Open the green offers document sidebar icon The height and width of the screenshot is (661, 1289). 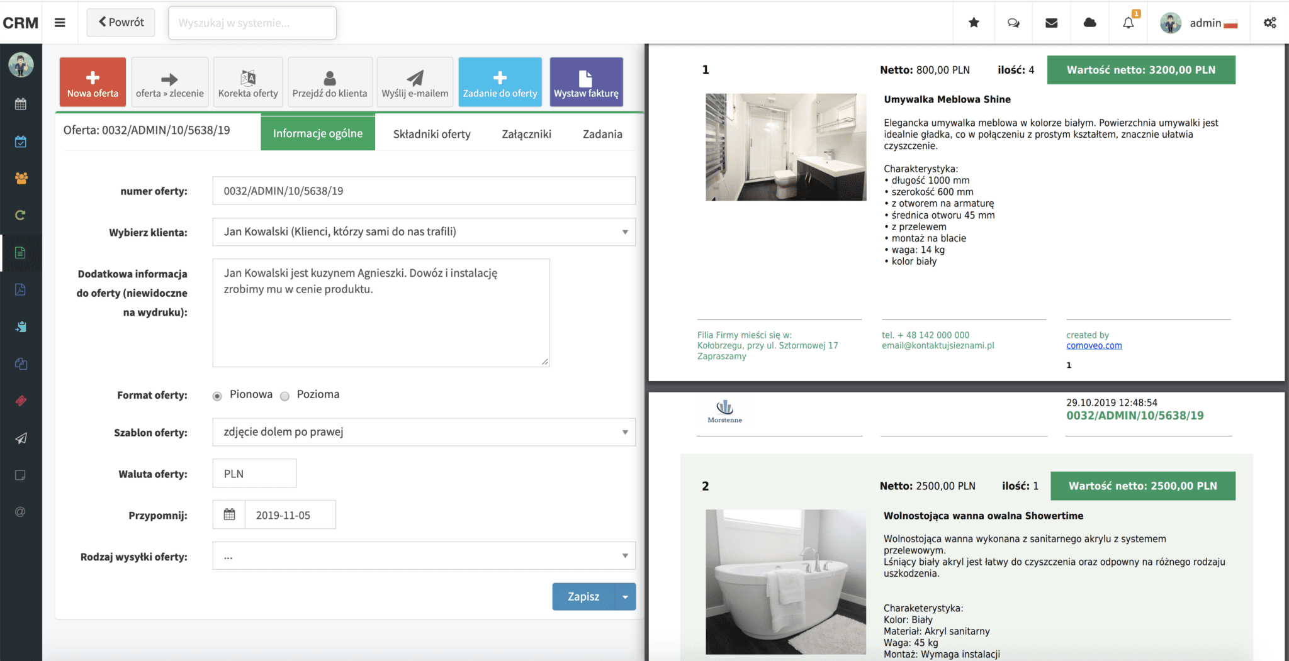pyautogui.click(x=21, y=253)
